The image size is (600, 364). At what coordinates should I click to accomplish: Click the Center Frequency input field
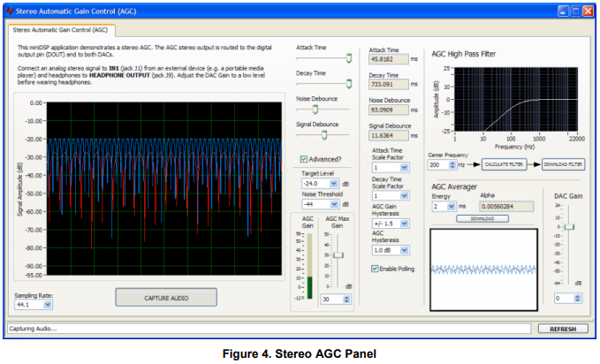pyautogui.click(x=438, y=165)
